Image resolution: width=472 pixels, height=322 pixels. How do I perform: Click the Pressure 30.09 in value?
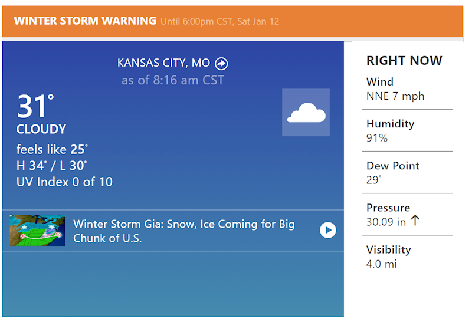[x=386, y=222]
